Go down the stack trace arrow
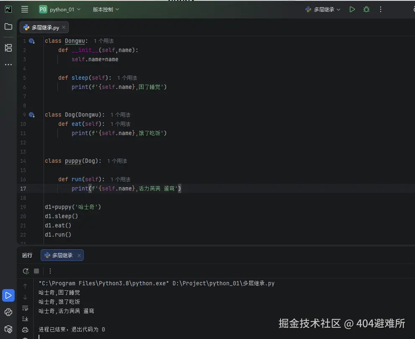 pos(25,297)
